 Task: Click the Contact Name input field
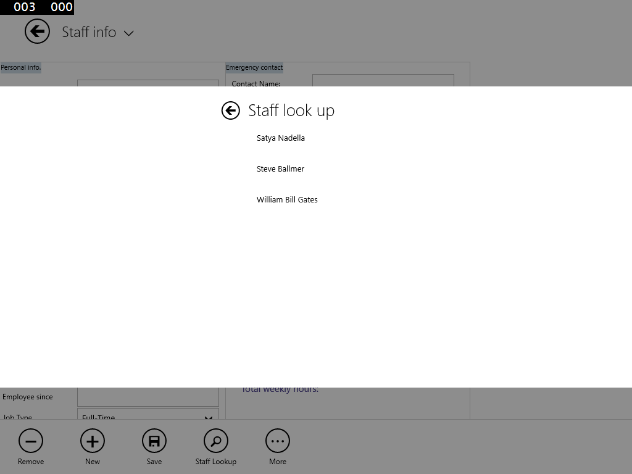click(383, 80)
